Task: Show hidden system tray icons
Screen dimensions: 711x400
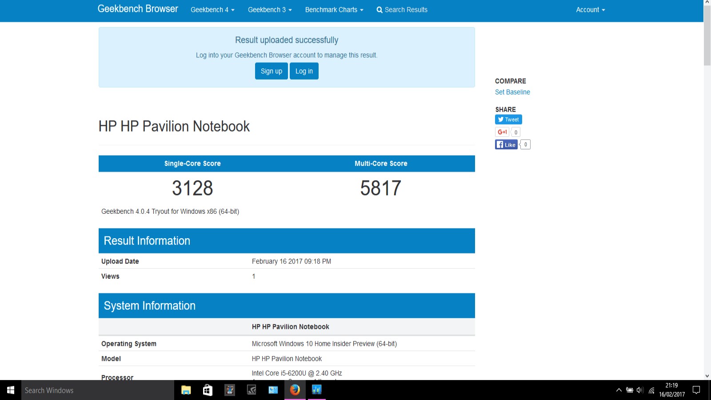Action: tap(619, 390)
